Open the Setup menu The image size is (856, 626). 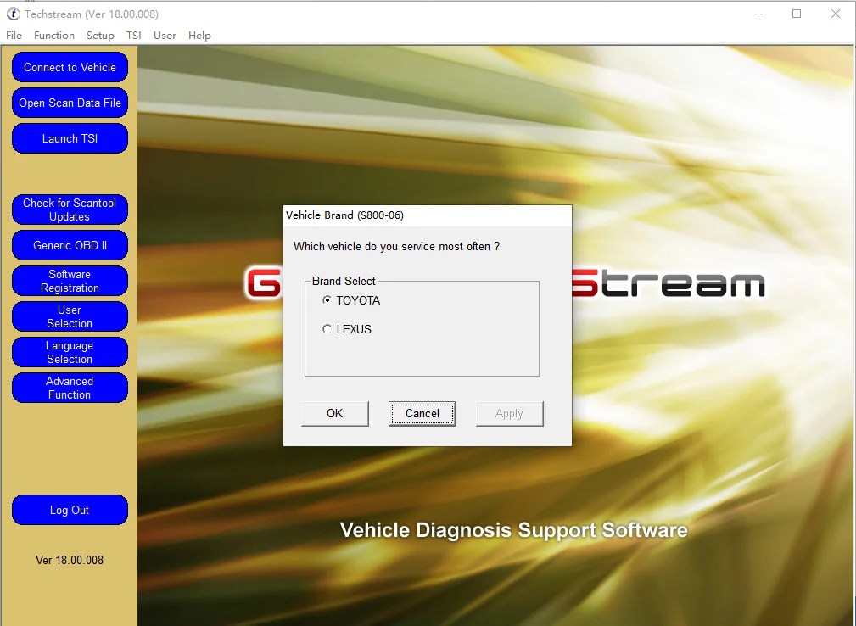pos(100,36)
